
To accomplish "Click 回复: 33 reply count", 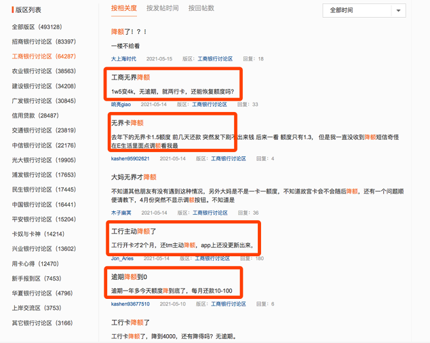I will (248, 105).
